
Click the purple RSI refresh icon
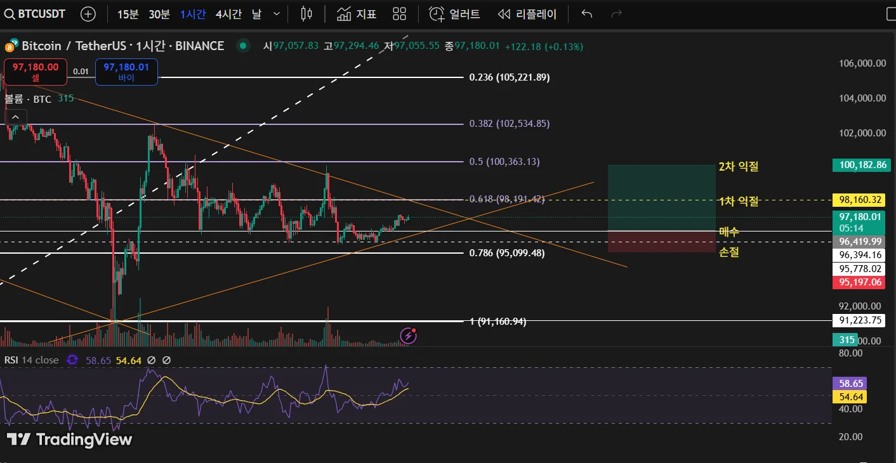click(72, 360)
